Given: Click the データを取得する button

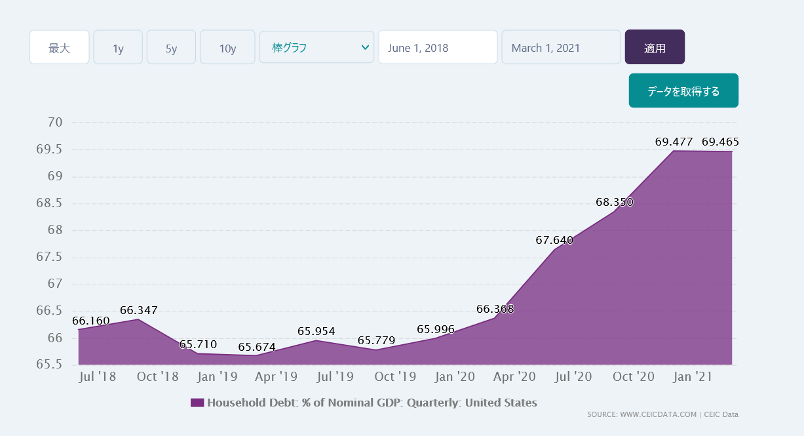Looking at the screenshot, I should click(x=683, y=90).
